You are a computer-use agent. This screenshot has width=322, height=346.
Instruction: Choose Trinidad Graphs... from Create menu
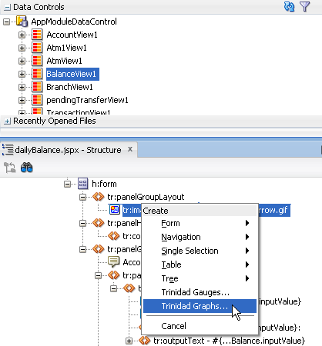pyautogui.click(x=200, y=306)
